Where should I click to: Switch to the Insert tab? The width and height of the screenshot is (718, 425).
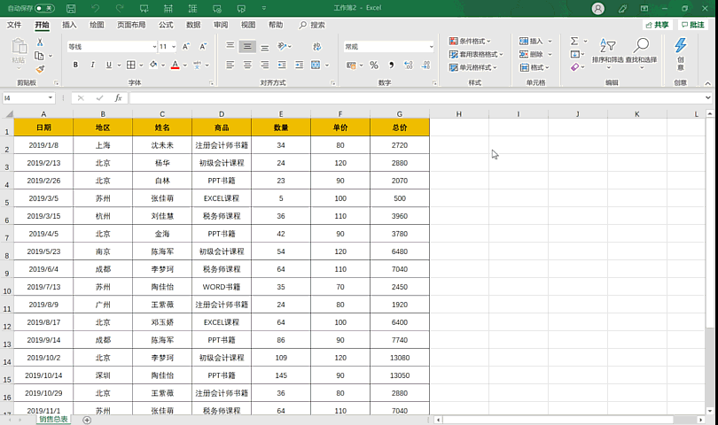[x=69, y=25]
